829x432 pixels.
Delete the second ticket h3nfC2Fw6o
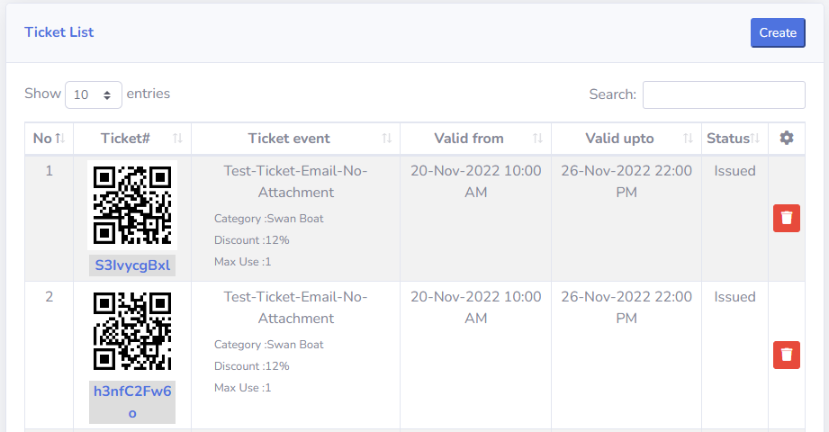787,355
